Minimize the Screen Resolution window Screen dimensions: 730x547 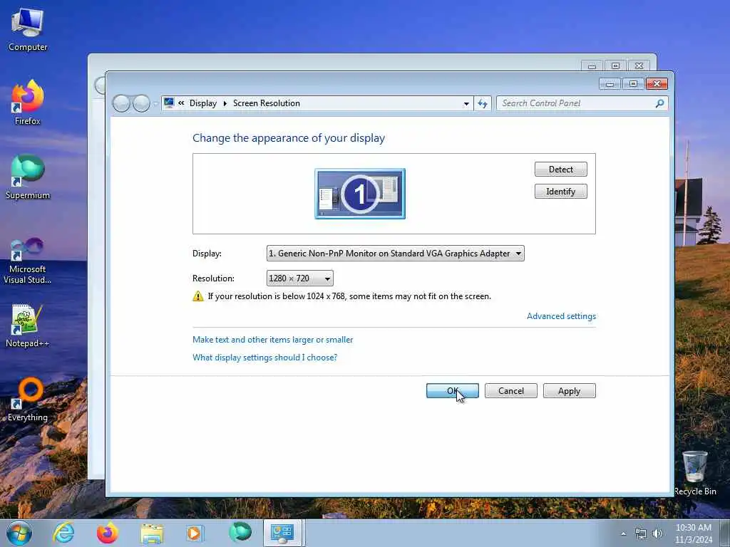coord(610,84)
